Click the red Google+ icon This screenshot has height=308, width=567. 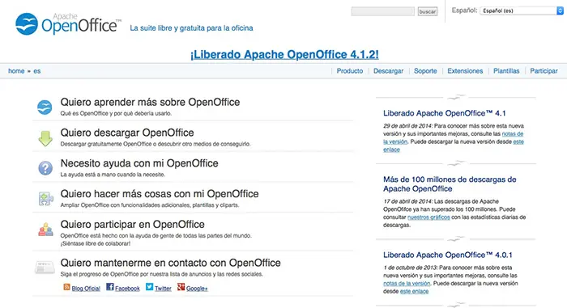click(x=181, y=287)
